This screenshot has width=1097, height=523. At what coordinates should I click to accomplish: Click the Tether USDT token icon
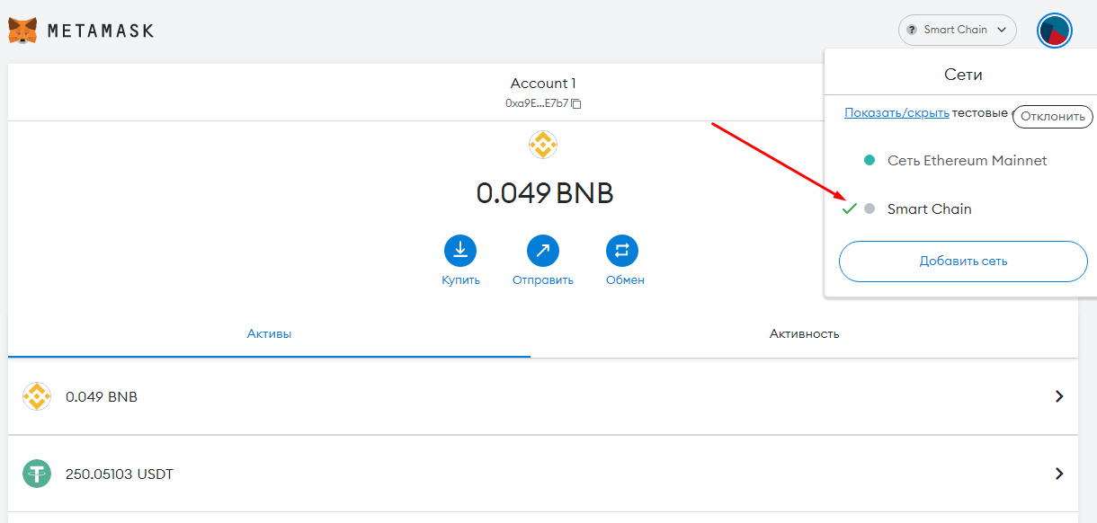click(x=37, y=474)
